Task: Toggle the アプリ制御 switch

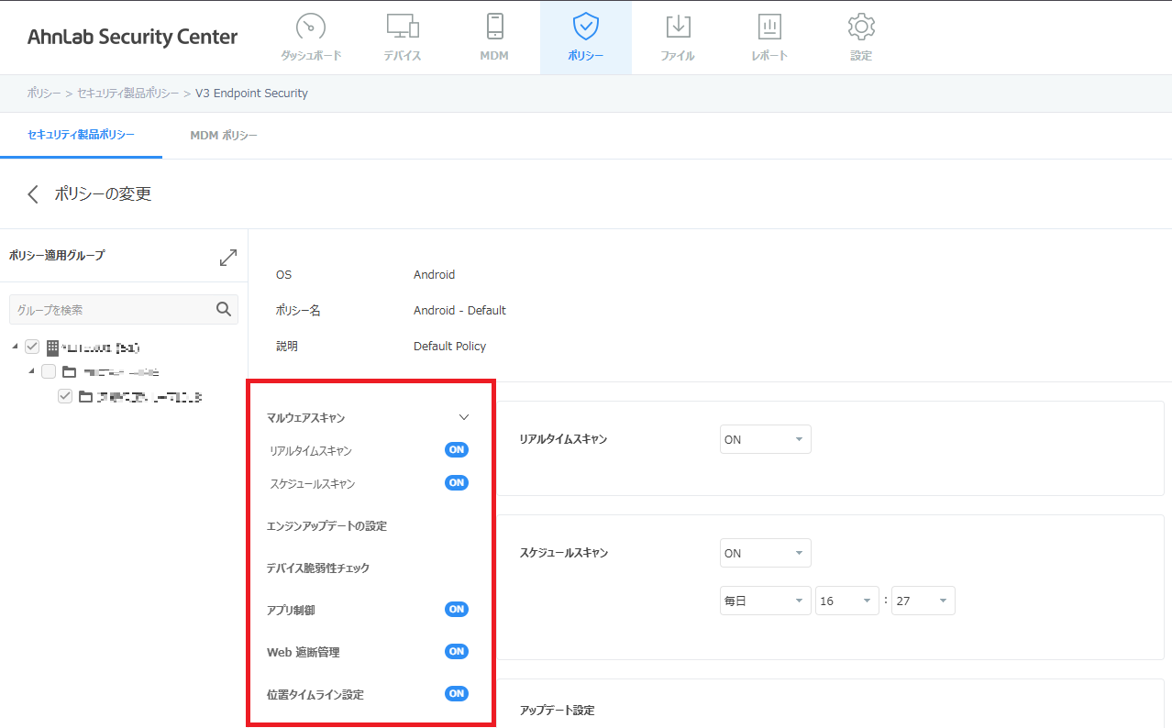Action: point(457,609)
